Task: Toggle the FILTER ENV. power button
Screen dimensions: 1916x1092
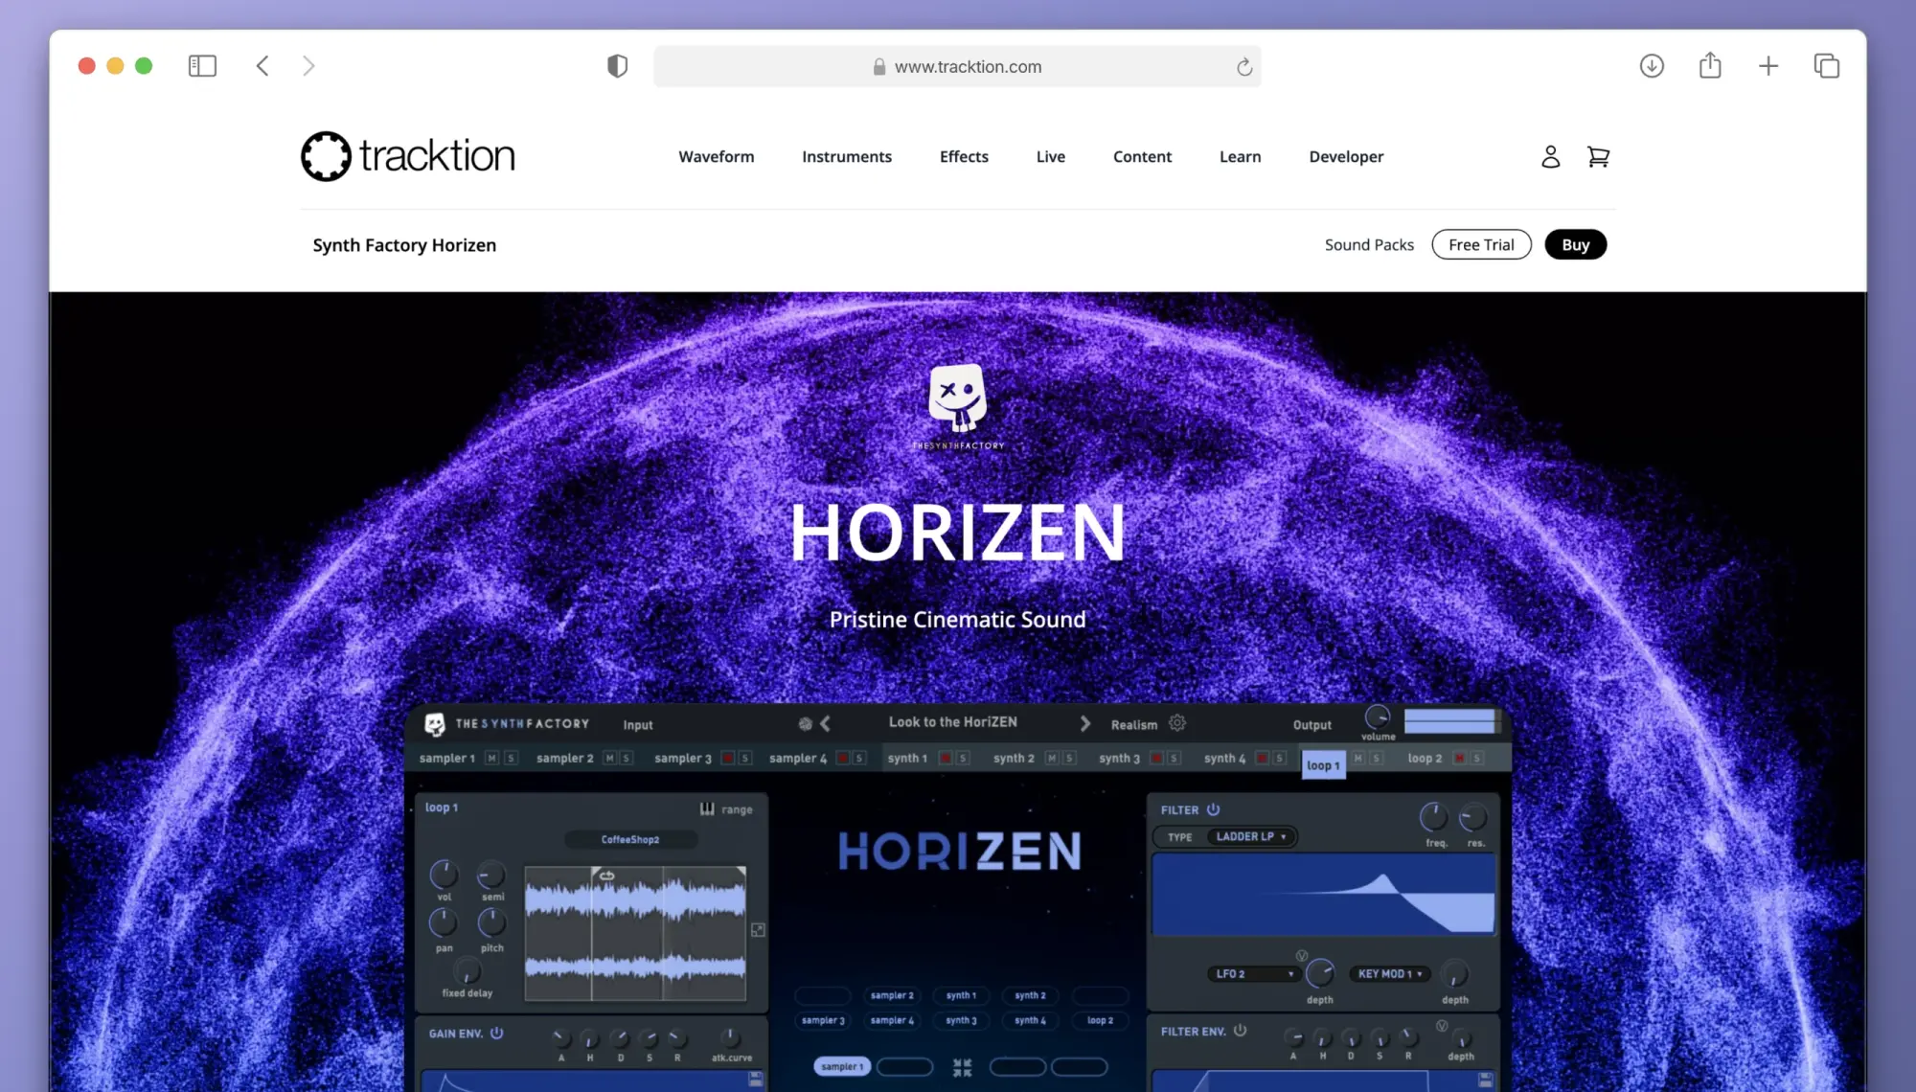Action: pyautogui.click(x=1240, y=1031)
